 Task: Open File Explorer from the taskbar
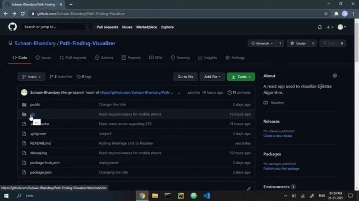[x=155, y=196]
